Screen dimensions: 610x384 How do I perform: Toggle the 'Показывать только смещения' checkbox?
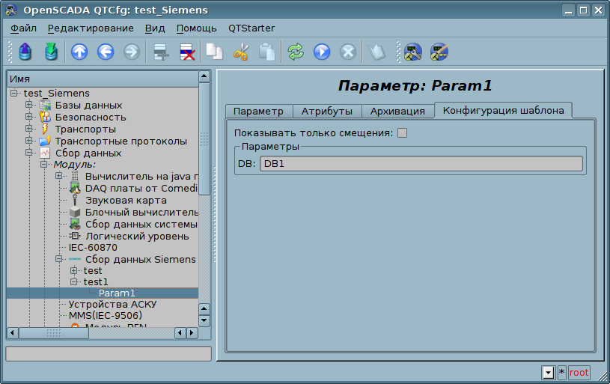click(x=403, y=133)
